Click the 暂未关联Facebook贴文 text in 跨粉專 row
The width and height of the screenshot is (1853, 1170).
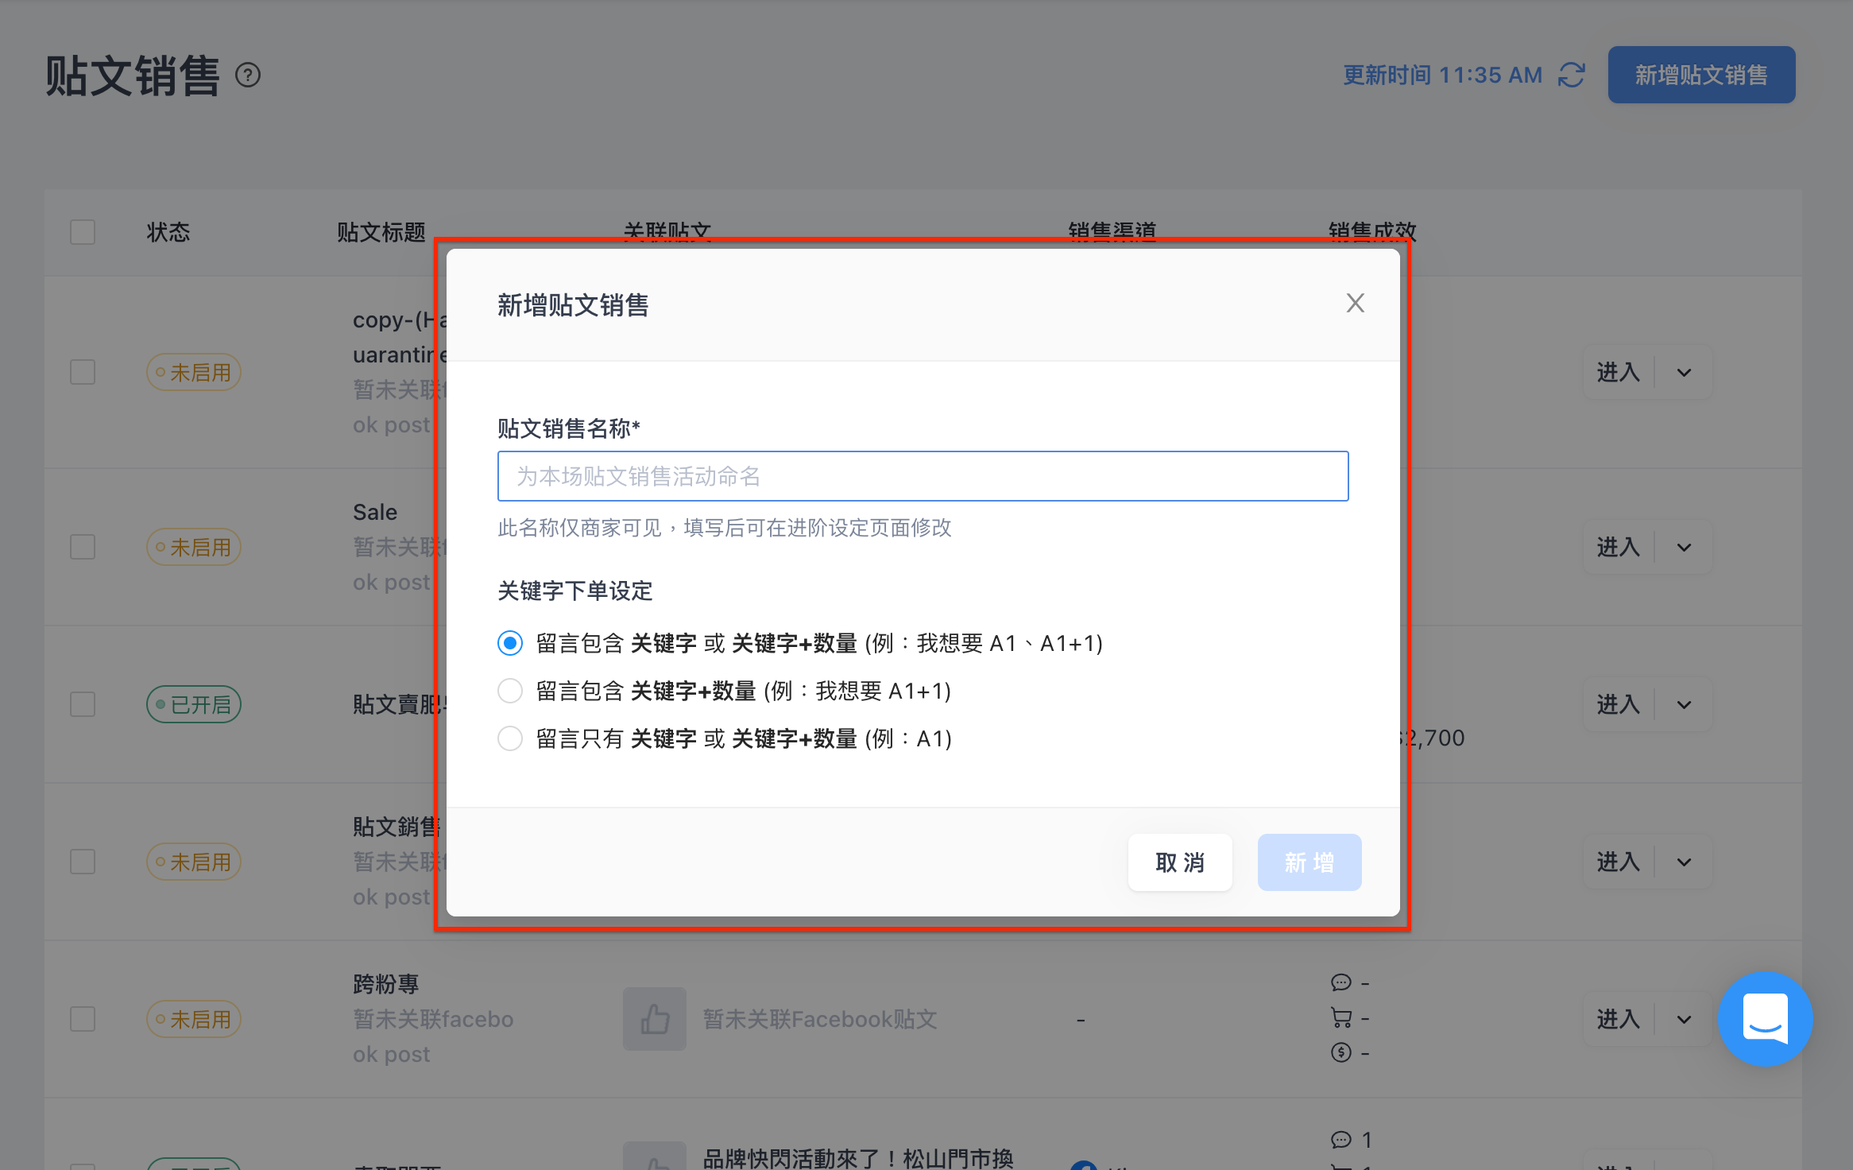coord(820,1019)
